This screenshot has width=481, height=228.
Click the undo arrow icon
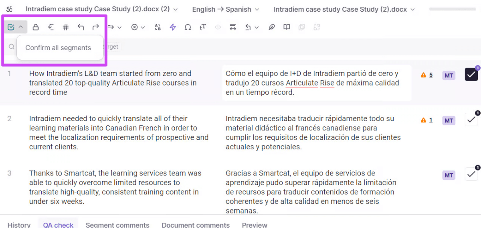coord(81,27)
